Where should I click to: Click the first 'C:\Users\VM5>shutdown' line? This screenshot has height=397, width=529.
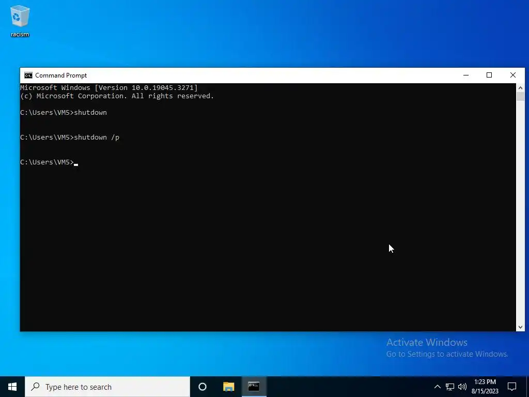point(64,112)
